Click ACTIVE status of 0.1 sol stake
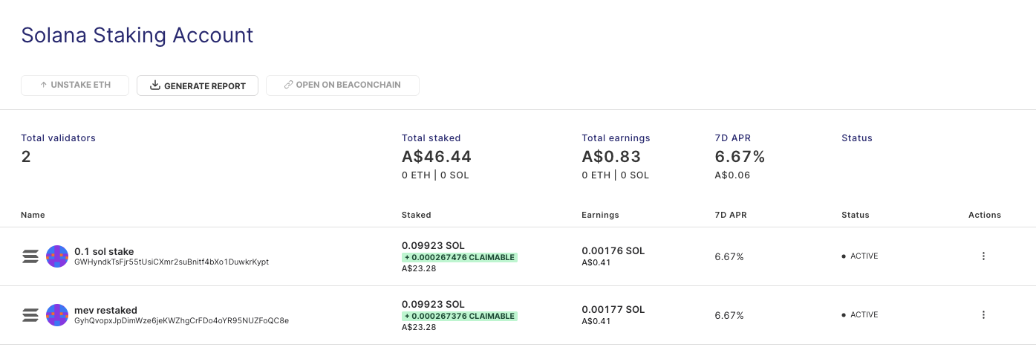This screenshot has height=356, width=1036. pos(860,256)
